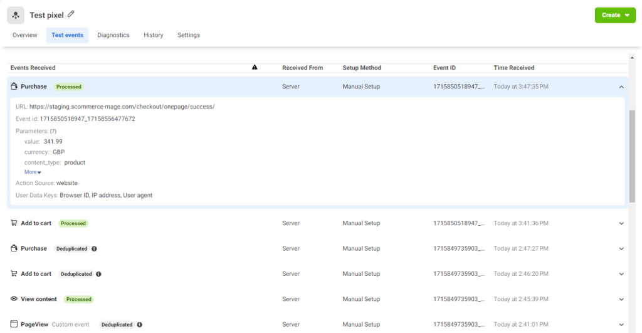Screen dimensions: 642x333
Task: Click Processed badge on Add to cart event
Action: [x=73, y=223]
